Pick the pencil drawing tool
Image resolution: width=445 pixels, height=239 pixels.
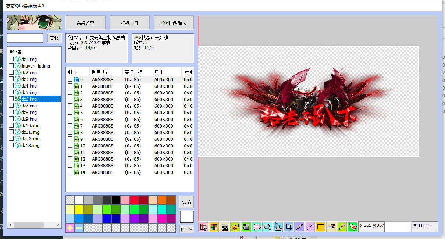pos(299,227)
